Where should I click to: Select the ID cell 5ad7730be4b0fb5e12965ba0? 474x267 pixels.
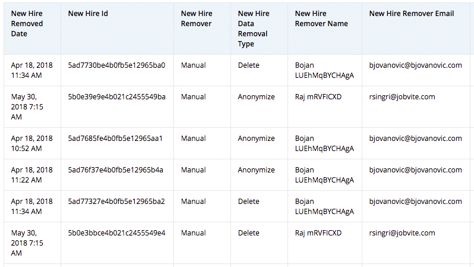click(x=116, y=65)
